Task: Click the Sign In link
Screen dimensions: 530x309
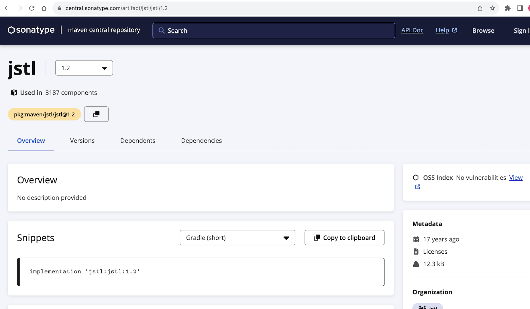Action: pyautogui.click(x=521, y=30)
